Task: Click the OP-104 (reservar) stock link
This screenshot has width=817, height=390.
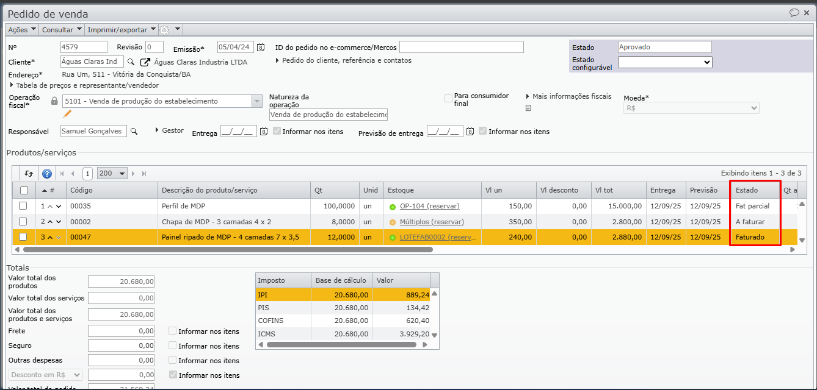Action: pyautogui.click(x=429, y=206)
